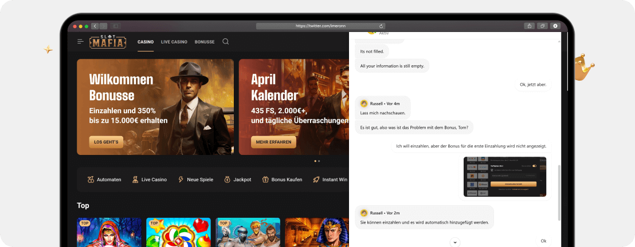Click the MEHR ERFAHREN button
Image resolution: width=635 pixels, height=247 pixels.
(x=273, y=142)
